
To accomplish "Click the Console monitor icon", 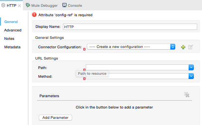I will (64, 5).
